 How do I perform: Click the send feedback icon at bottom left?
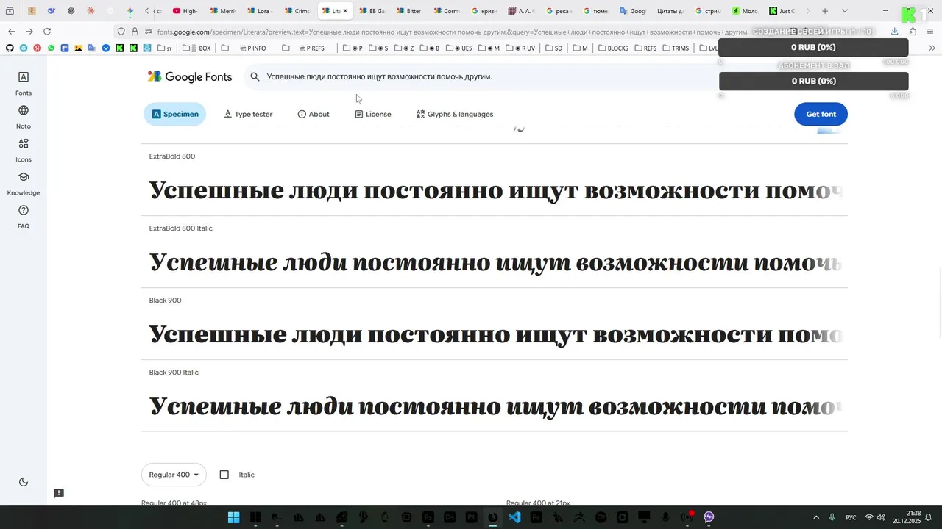[x=59, y=494]
